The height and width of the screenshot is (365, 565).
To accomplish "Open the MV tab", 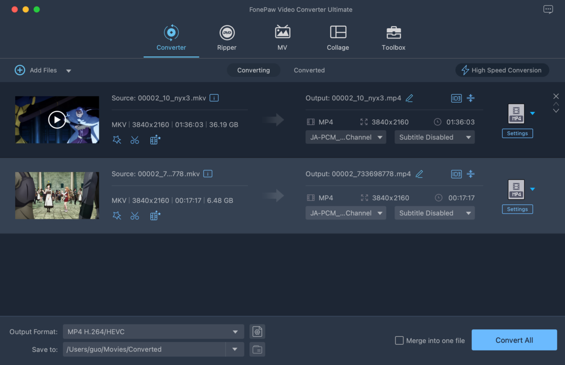I will [282, 39].
